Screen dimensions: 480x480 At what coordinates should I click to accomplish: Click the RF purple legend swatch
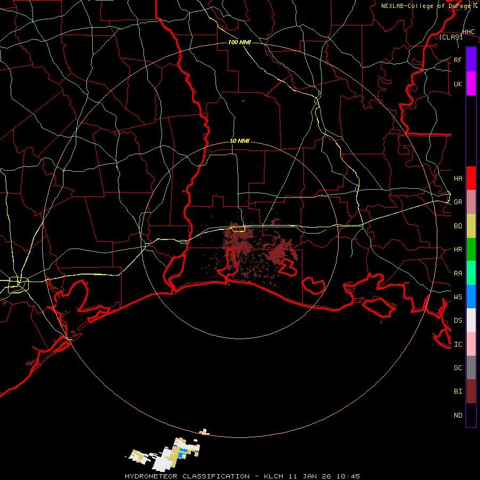click(x=471, y=60)
